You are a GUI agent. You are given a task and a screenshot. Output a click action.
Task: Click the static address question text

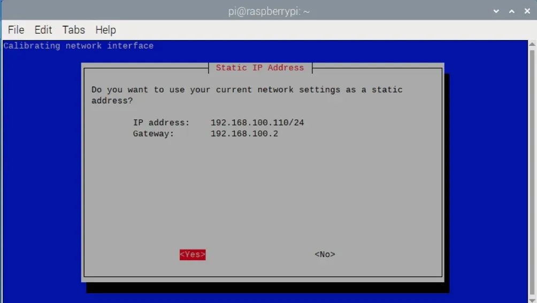[x=246, y=90]
